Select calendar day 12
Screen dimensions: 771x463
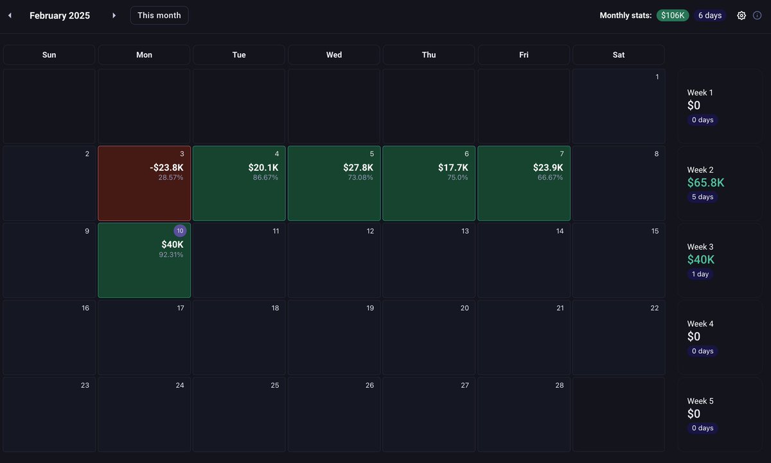tap(334, 260)
